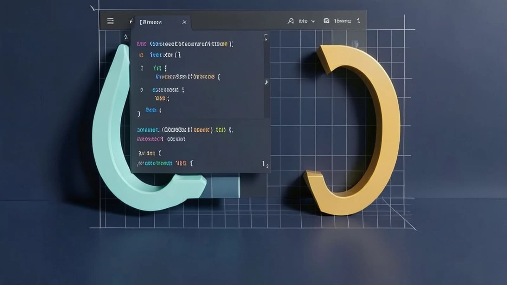Click the editor's vertical scrollbar

tap(267, 76)
